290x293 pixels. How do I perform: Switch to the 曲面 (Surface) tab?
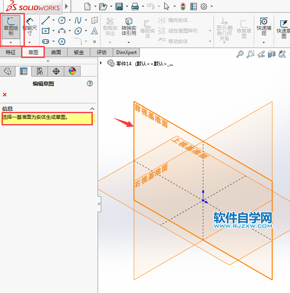pos(56,52)
